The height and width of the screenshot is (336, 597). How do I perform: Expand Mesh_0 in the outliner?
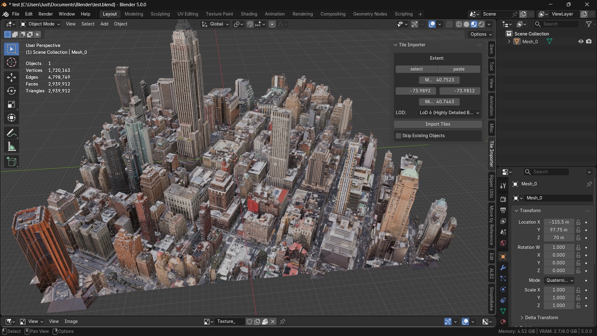(x=509, y=42)
